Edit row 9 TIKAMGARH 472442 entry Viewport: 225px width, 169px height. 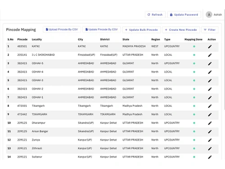[210, 114]
